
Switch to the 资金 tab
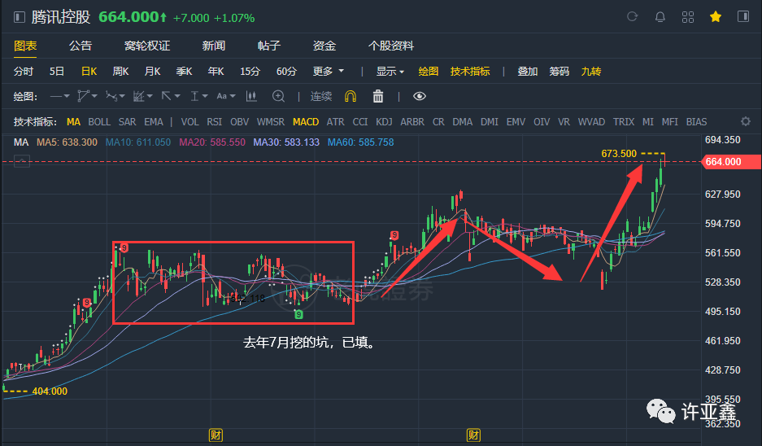click(324, 46)
